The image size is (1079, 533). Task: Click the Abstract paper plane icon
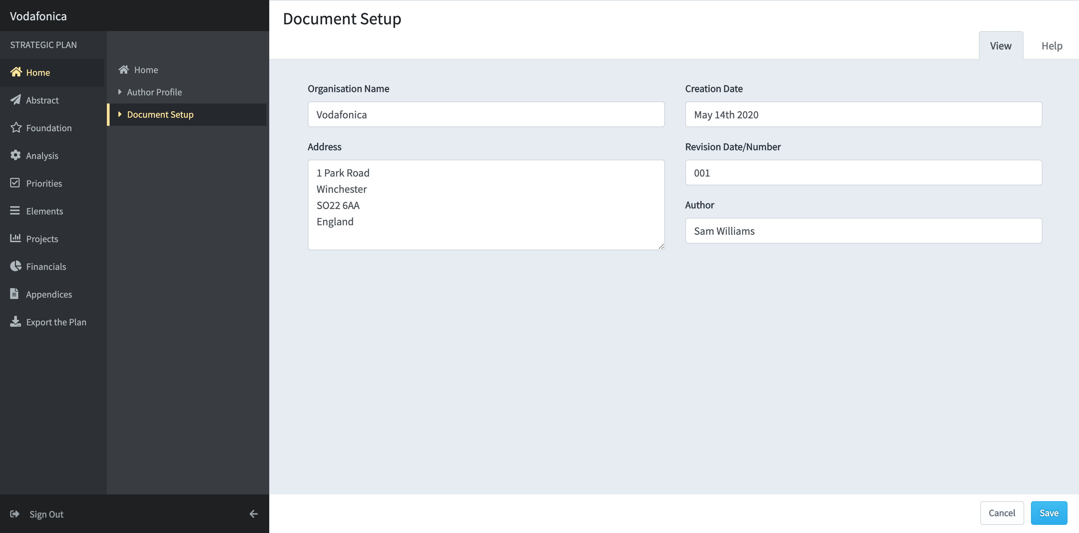(x=16, y=100)
